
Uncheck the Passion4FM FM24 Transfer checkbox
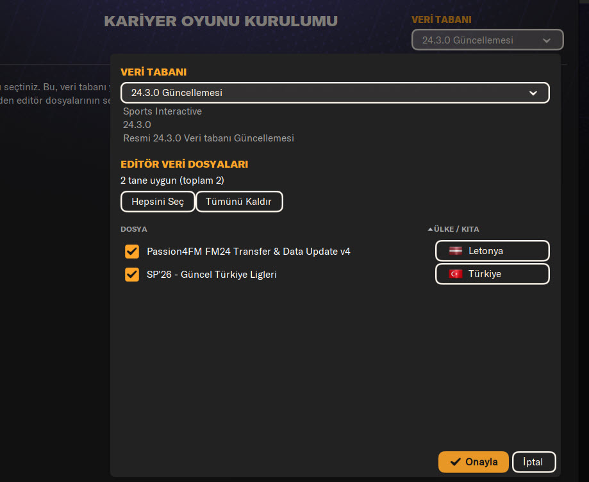[132, 251]
